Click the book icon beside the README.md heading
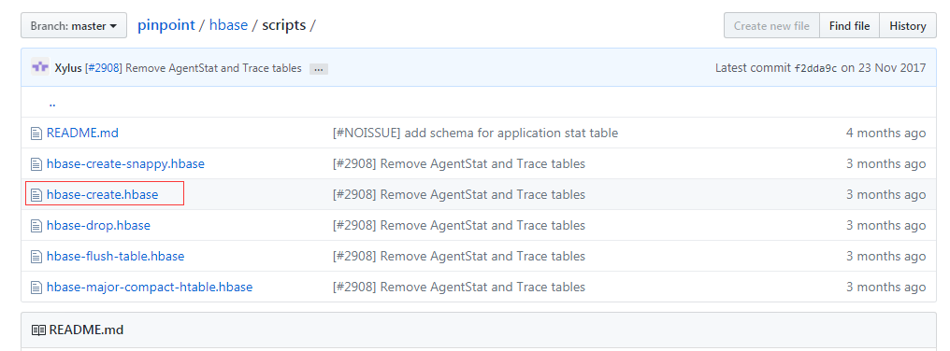 point(38,330)
